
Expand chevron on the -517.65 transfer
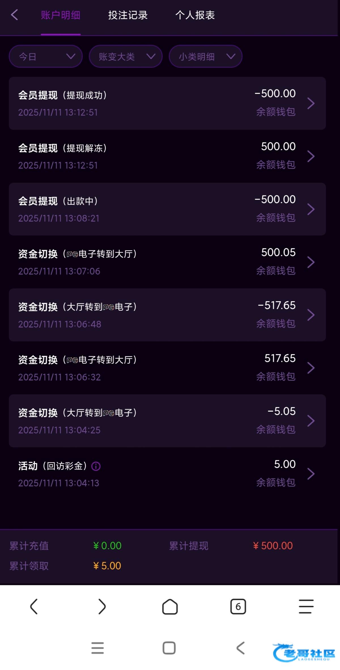tap(311, 315)
